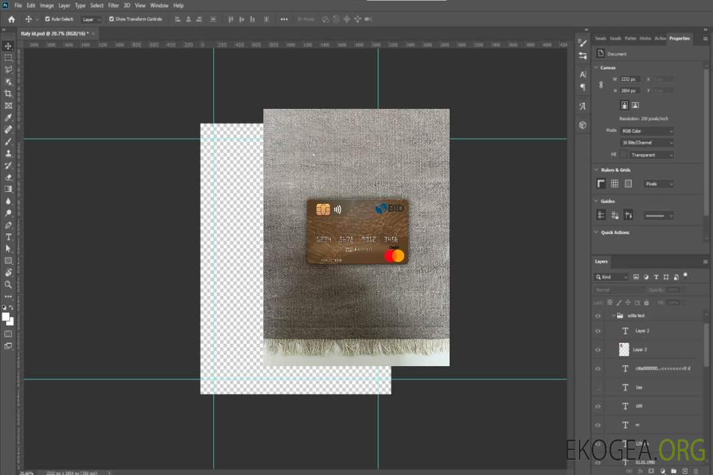713x475 pixels.
Task: Pick the Horizontal Type tool
Action: pyautogui.click(x=9, y=237)
